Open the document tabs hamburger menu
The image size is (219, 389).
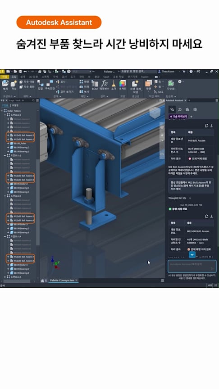tap(162, 280)
